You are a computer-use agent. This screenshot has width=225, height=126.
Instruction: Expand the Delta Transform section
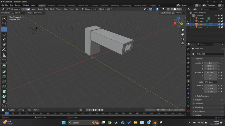coord(202,96)
